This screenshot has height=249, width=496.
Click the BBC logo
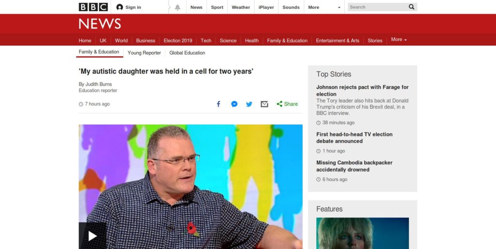[93, 7]
